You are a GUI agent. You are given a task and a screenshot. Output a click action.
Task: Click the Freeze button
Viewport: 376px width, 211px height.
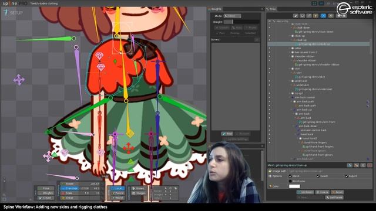pos(323,192)
